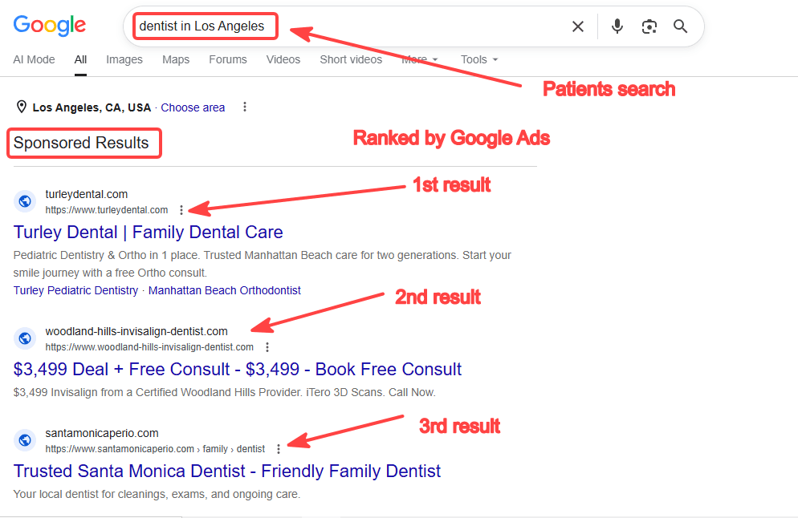798x518 pixels.
Task: Open 'Trusted Santa Monica Dentist' result title
Action: 227,471
